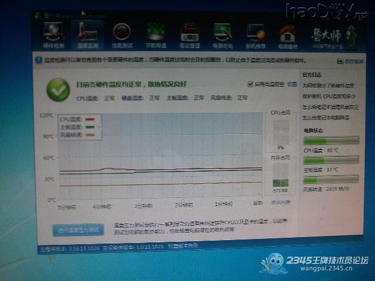Open 性能测试 gauge icon in toolbar

tap(122, 34)
